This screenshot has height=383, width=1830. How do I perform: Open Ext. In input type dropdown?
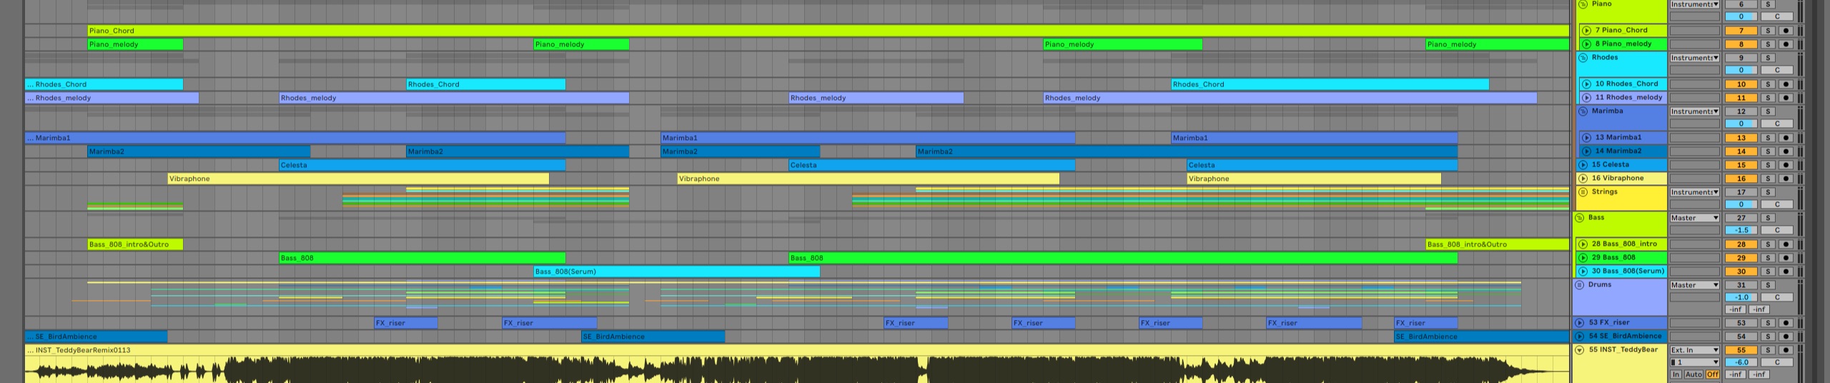coord(1694,350)
